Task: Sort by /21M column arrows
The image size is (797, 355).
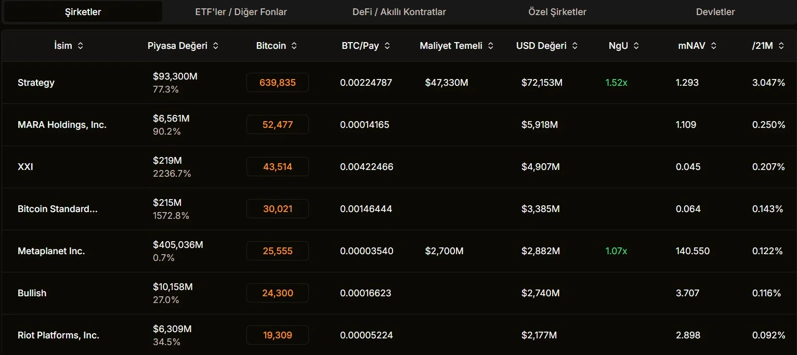Action: tap(781, 46)
